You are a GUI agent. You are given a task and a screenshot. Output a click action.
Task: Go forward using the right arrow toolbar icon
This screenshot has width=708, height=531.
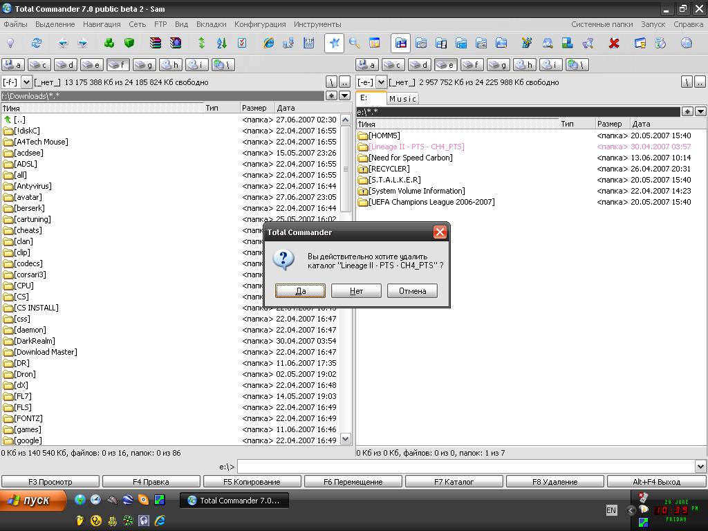83,44
